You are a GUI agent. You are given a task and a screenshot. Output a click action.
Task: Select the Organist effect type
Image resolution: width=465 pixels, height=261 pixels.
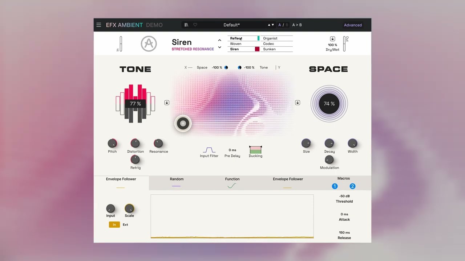pyautogui.click(x=277, y=38)
